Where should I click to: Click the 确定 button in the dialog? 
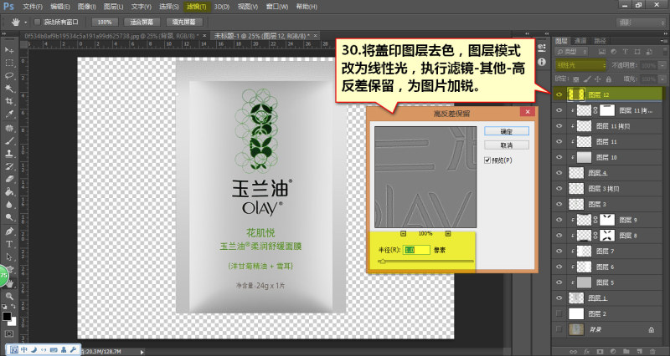(507, 131)
